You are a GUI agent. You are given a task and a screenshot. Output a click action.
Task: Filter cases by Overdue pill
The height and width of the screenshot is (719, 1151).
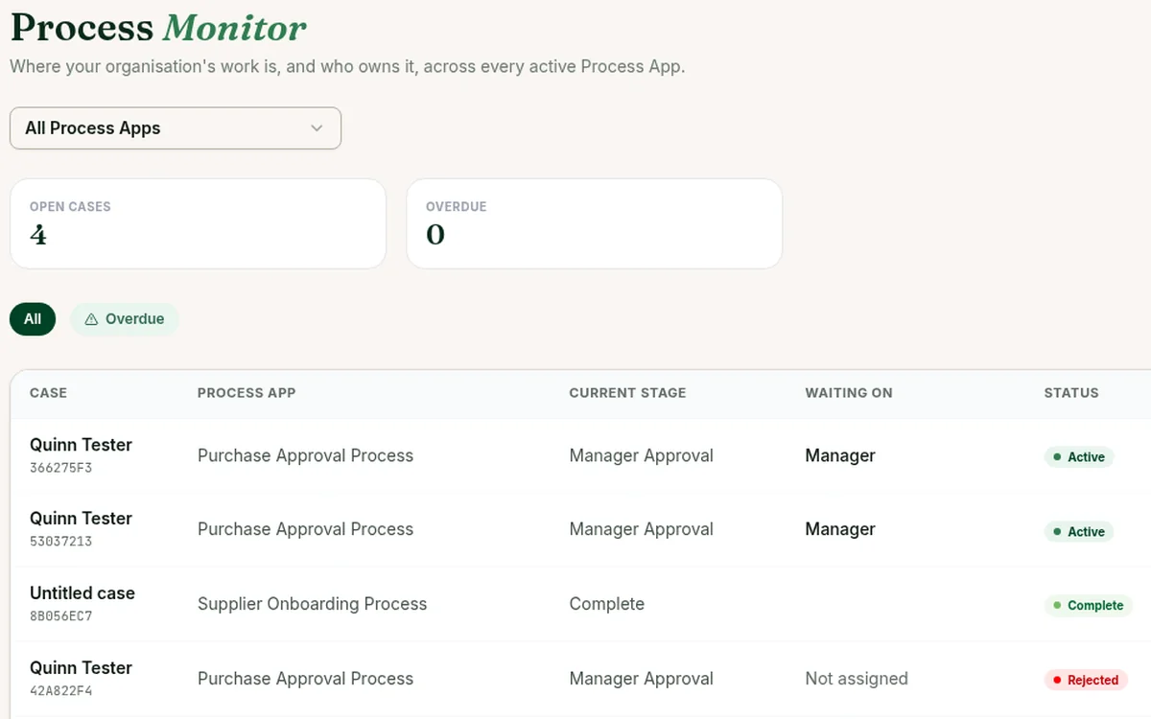(124, 319)
